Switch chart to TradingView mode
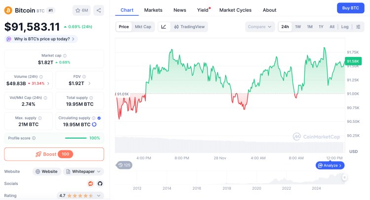The height and width of the screenshot is (200, 370). 190,27
